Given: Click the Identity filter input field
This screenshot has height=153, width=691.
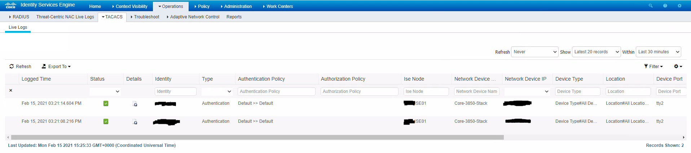Looking at the screenshot, I should click(176, 91).
